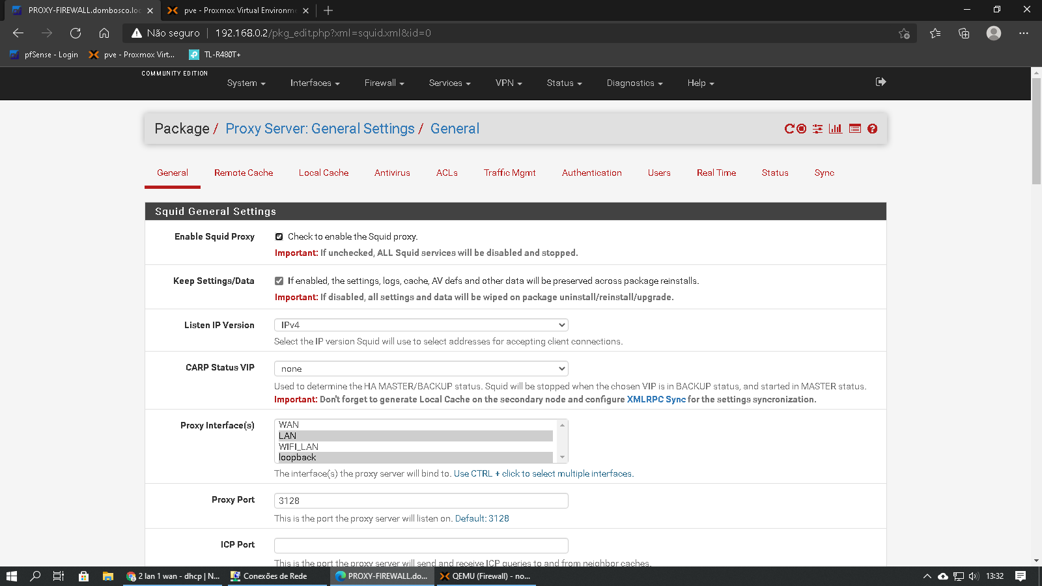Open the Status tab below the breadcrumb
The width and height of the screenshot is (1042, 586).
click(775, 173)
